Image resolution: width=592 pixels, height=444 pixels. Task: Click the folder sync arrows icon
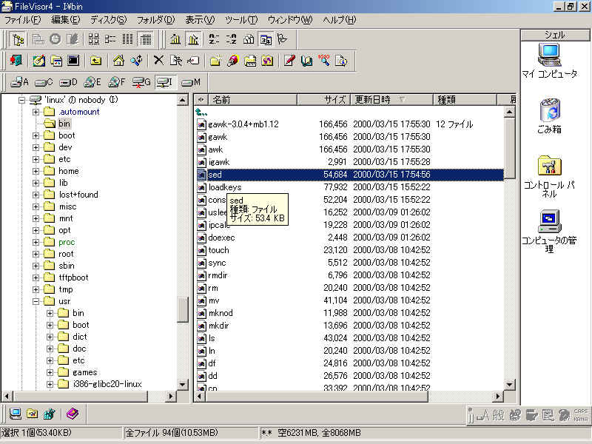[268, 61]
